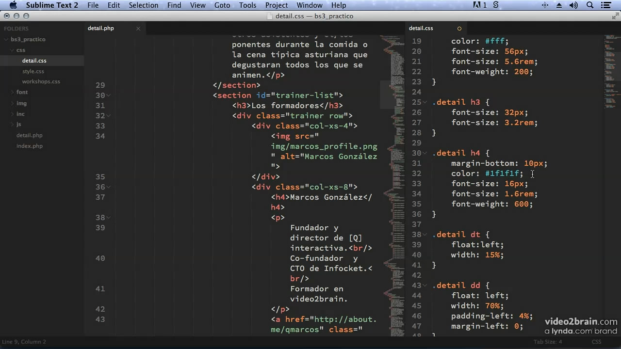Viewport: 621px width, 349px height.
Task: Fold the .detail dt rule at line 38
Action: click(425, 235)
